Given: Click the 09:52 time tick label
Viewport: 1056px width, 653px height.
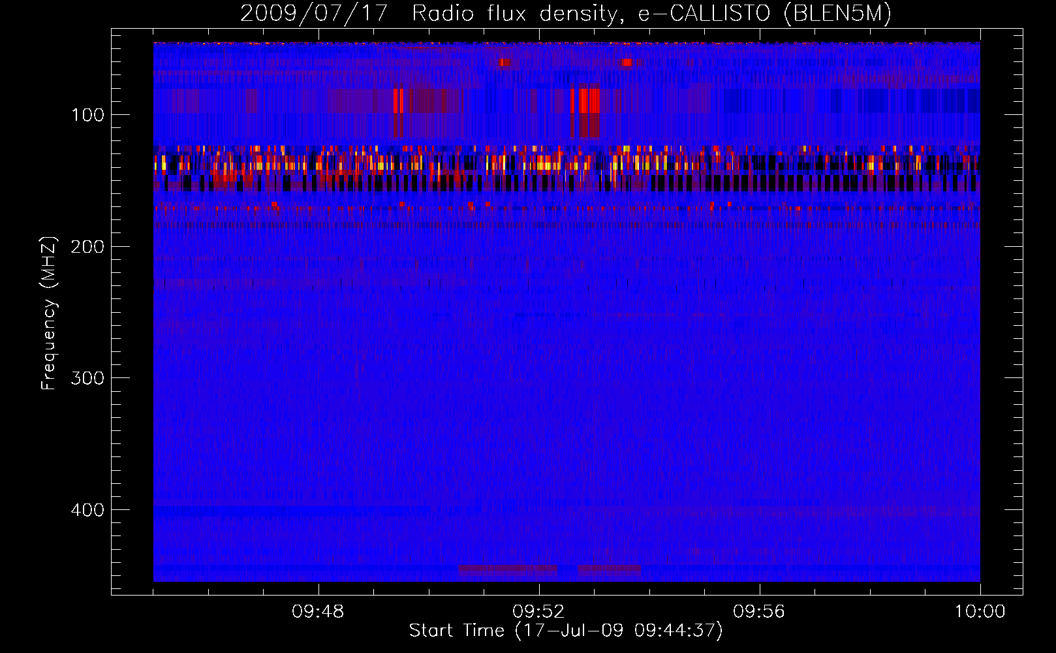Looking at the screenshot, I should [x=538, y=612].
